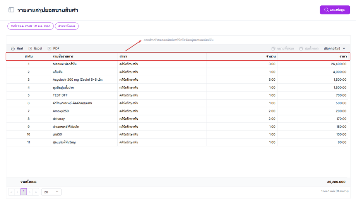Click the PDF file icon
The width and height of the screenshot is (356, 205).
coord(50,49)
